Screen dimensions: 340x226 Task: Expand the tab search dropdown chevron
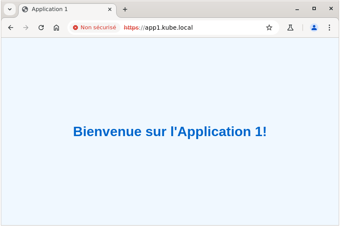tap(10, 9)
